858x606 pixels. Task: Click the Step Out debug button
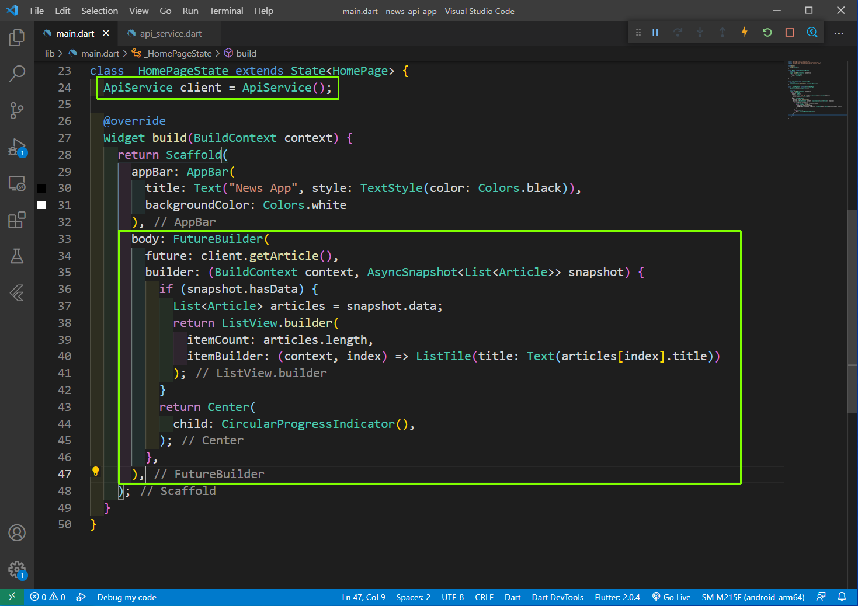(722, 33)
